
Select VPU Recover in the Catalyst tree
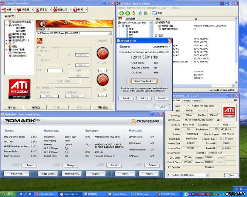(x=17, y=53)
